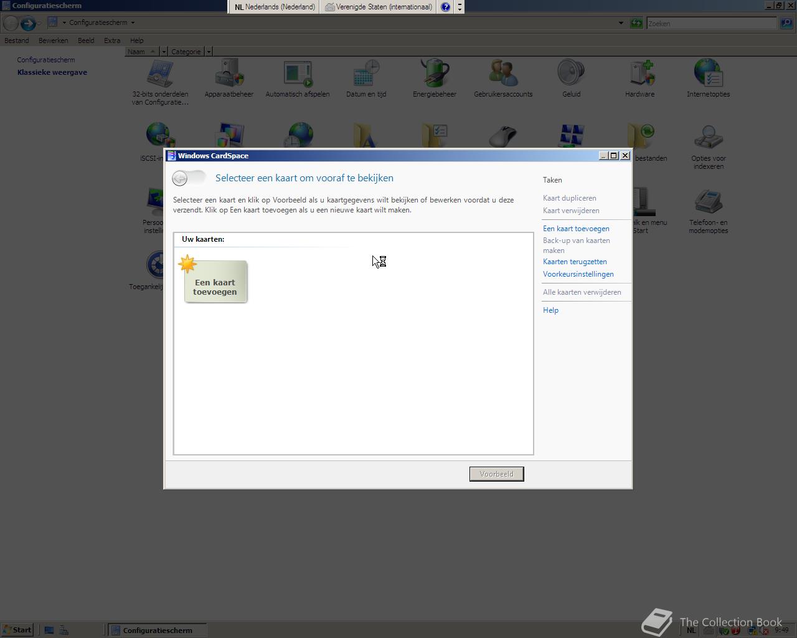Click Kaart dupliceren task
Viewport: 797px width, 638px height.
[569, 198]
